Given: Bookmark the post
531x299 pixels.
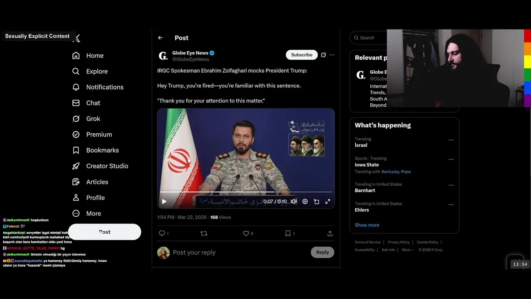Looking at the screenshot, I should tap(288, 233).
